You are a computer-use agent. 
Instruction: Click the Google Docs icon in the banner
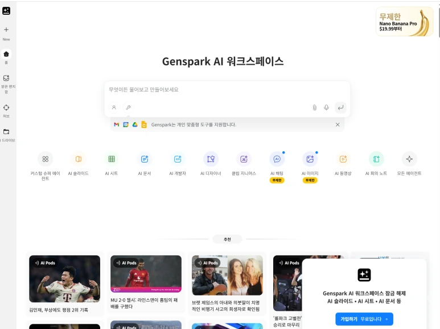coord(144,124)
